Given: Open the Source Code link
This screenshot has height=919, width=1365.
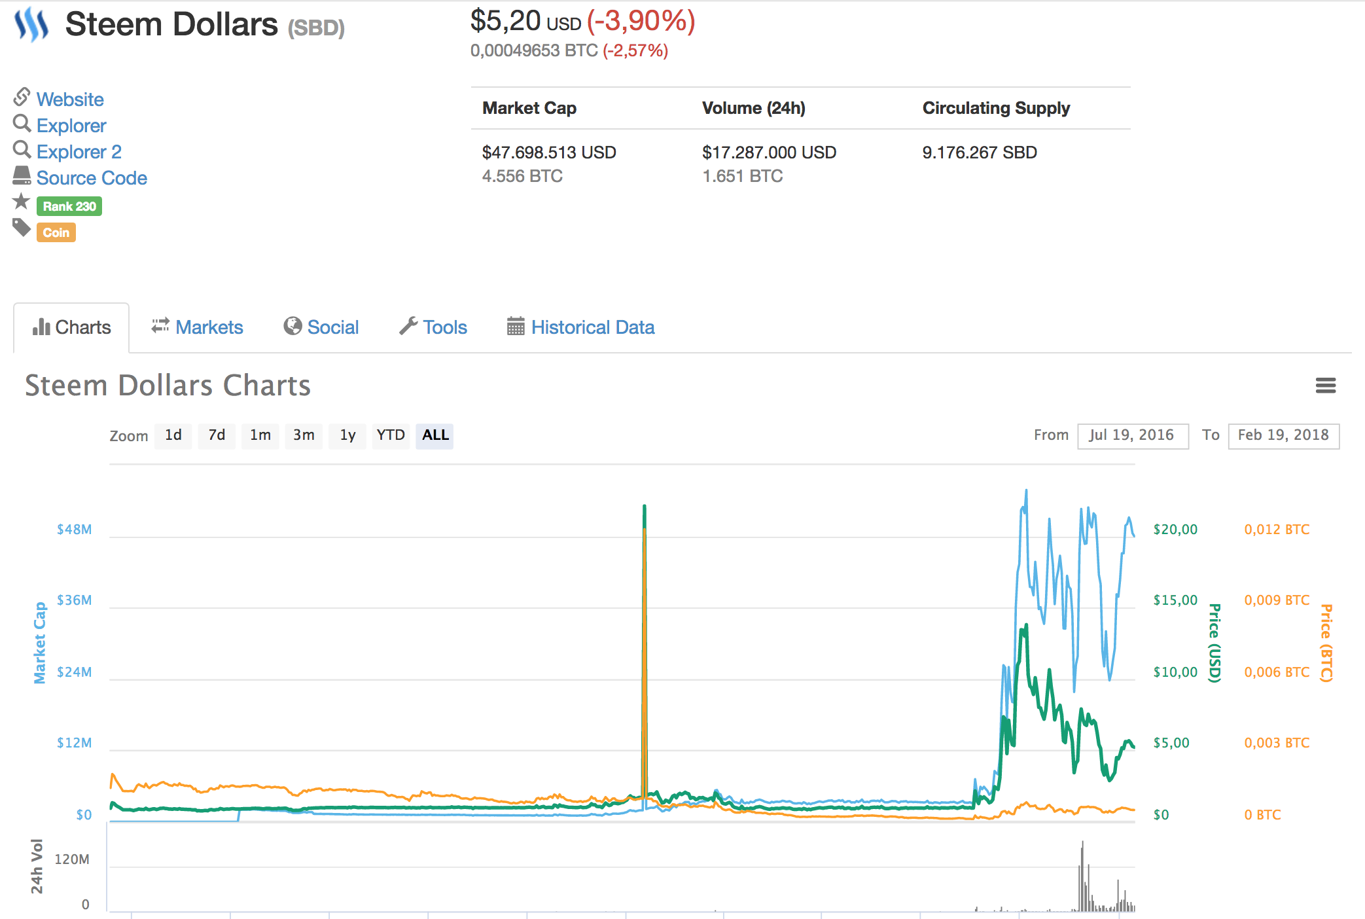Looking at the screenshot, I should click(92, 178).
